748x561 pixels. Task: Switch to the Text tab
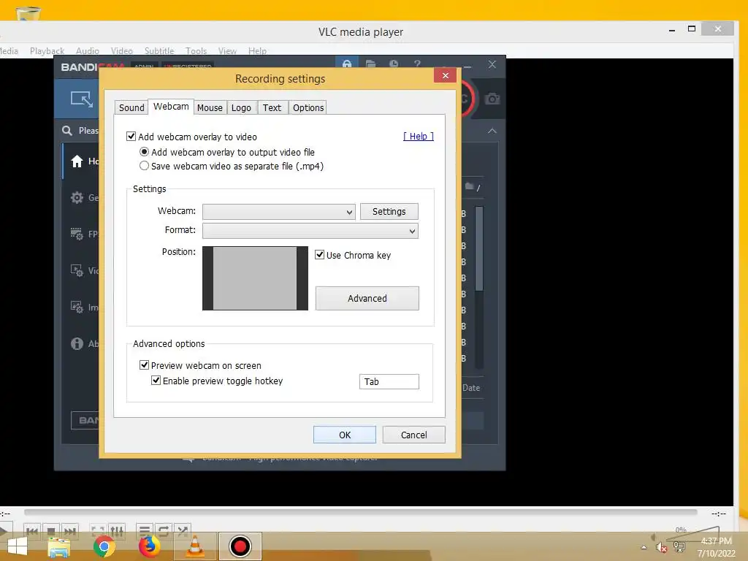tap(272, 108)
